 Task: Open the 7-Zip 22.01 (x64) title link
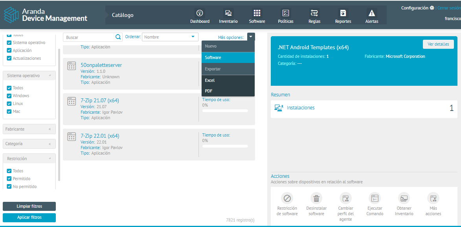100,136
